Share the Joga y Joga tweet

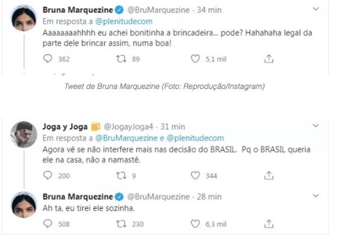pyautogui.click(x=269, y=175)
